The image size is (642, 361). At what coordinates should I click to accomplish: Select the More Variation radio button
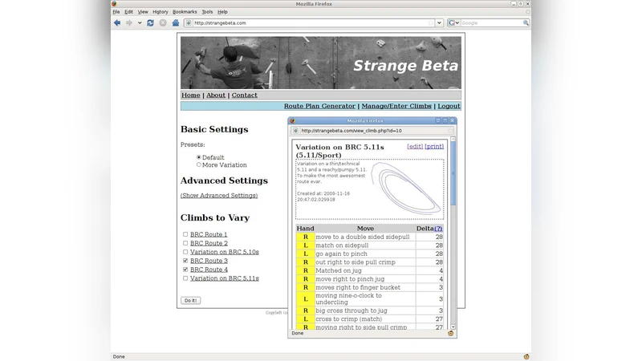(x=199, y=164)
